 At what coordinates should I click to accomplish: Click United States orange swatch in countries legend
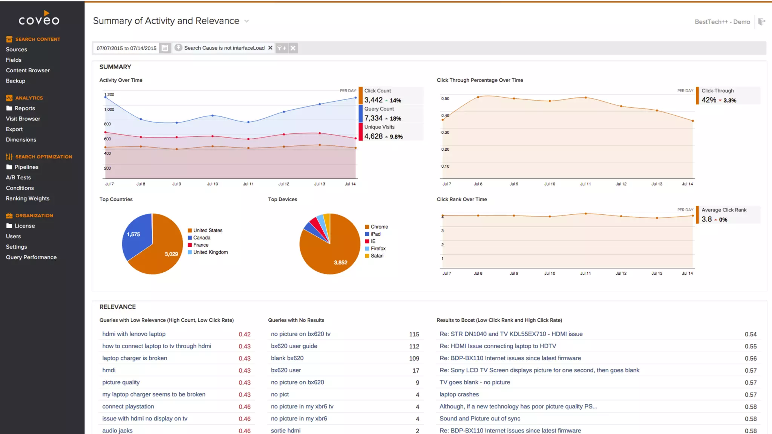[x=190, y=231]
